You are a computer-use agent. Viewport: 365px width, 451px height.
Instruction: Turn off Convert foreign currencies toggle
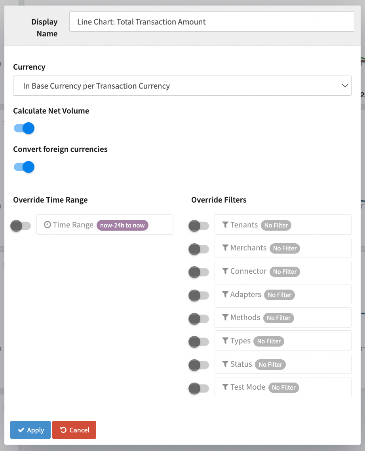pyautogui.click(x=24, y=167)
